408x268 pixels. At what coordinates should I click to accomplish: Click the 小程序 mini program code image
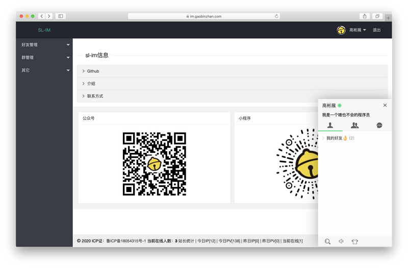click(297, 164)
